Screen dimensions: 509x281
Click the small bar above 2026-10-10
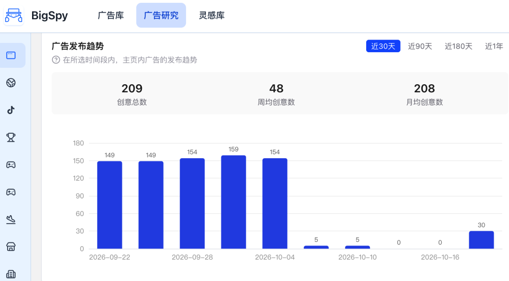coord(357,247)
